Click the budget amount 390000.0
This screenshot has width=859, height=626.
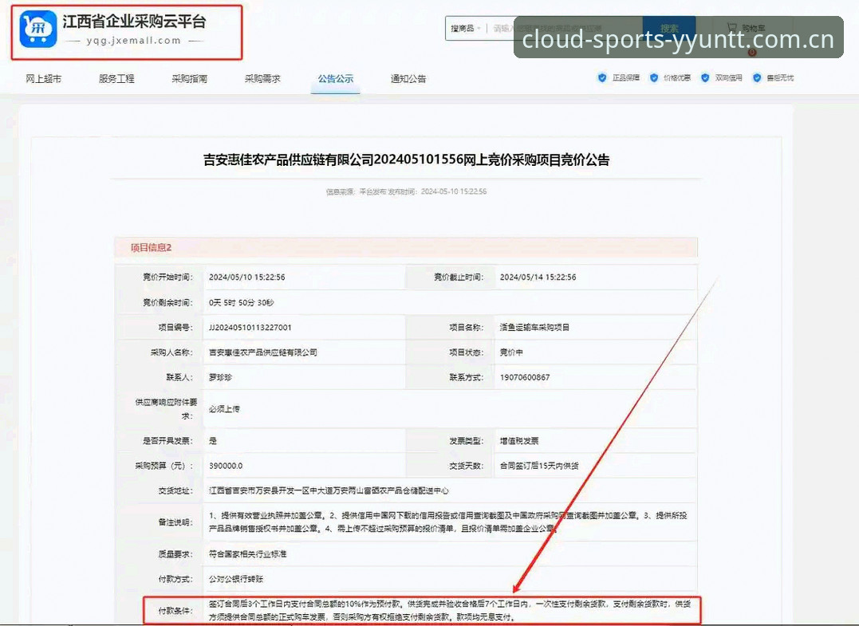coord(226,466)
